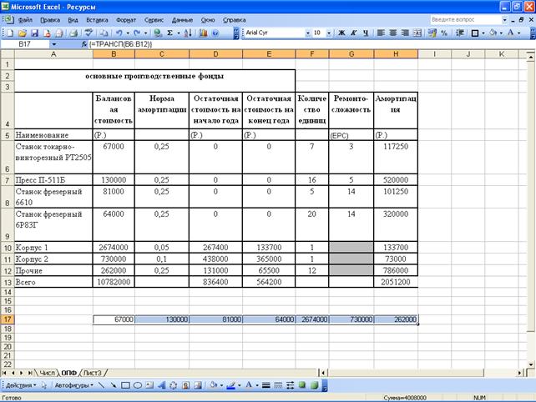The image size is (536, 402).
Task: Select the Line tool in the Drawing toolbar
Action: tap(101, 385)
